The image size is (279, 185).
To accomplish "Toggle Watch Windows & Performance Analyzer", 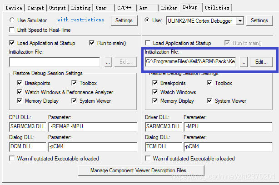I will click(20, 92).
